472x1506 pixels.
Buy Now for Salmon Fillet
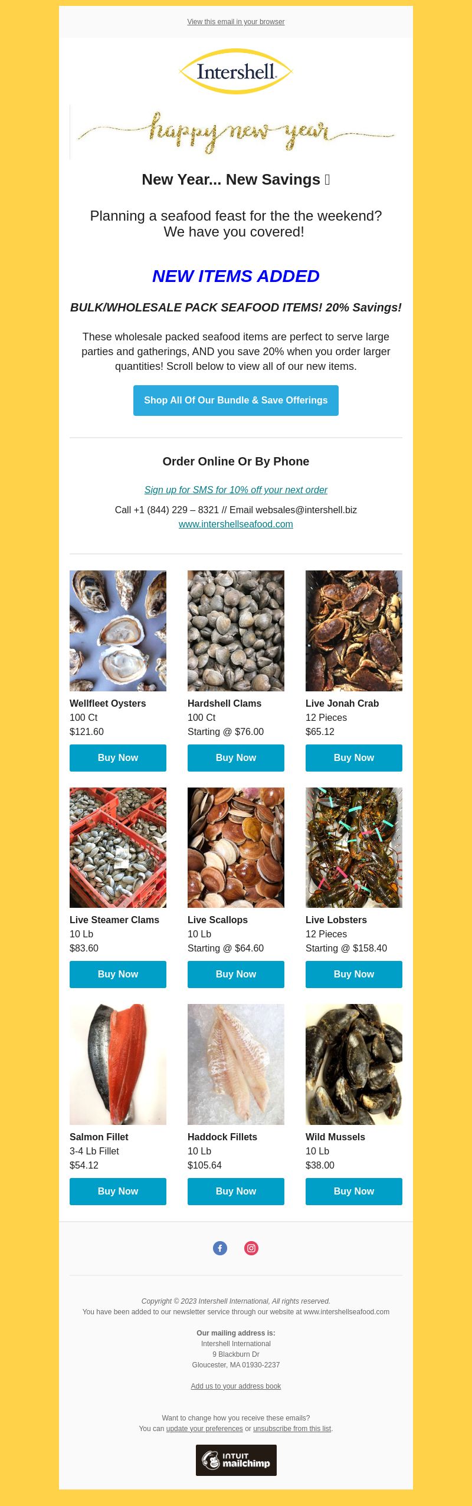coord(118,1192)
